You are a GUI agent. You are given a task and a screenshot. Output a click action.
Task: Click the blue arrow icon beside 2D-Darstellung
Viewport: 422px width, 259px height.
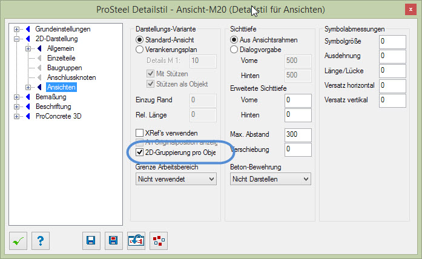(28, 39)
